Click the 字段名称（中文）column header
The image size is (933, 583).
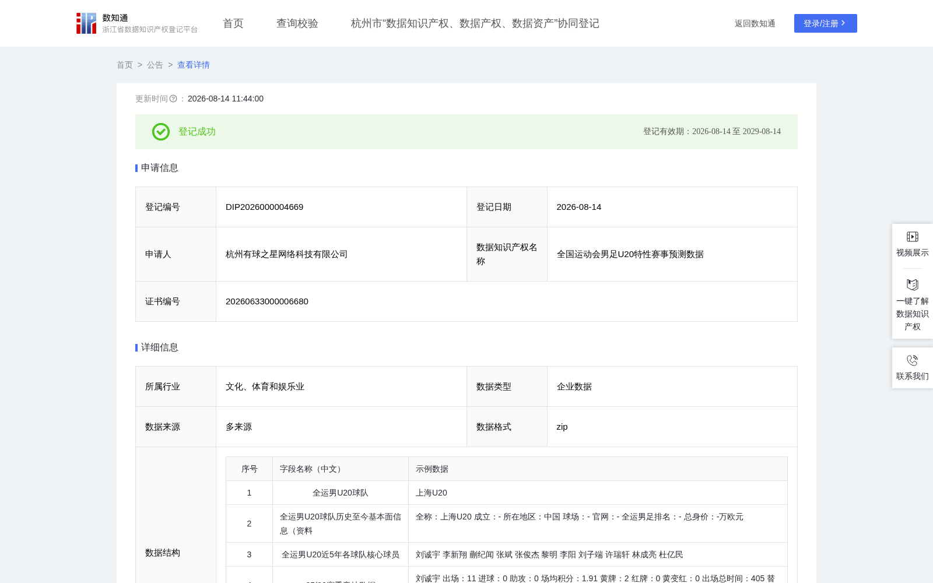point(341,469)
